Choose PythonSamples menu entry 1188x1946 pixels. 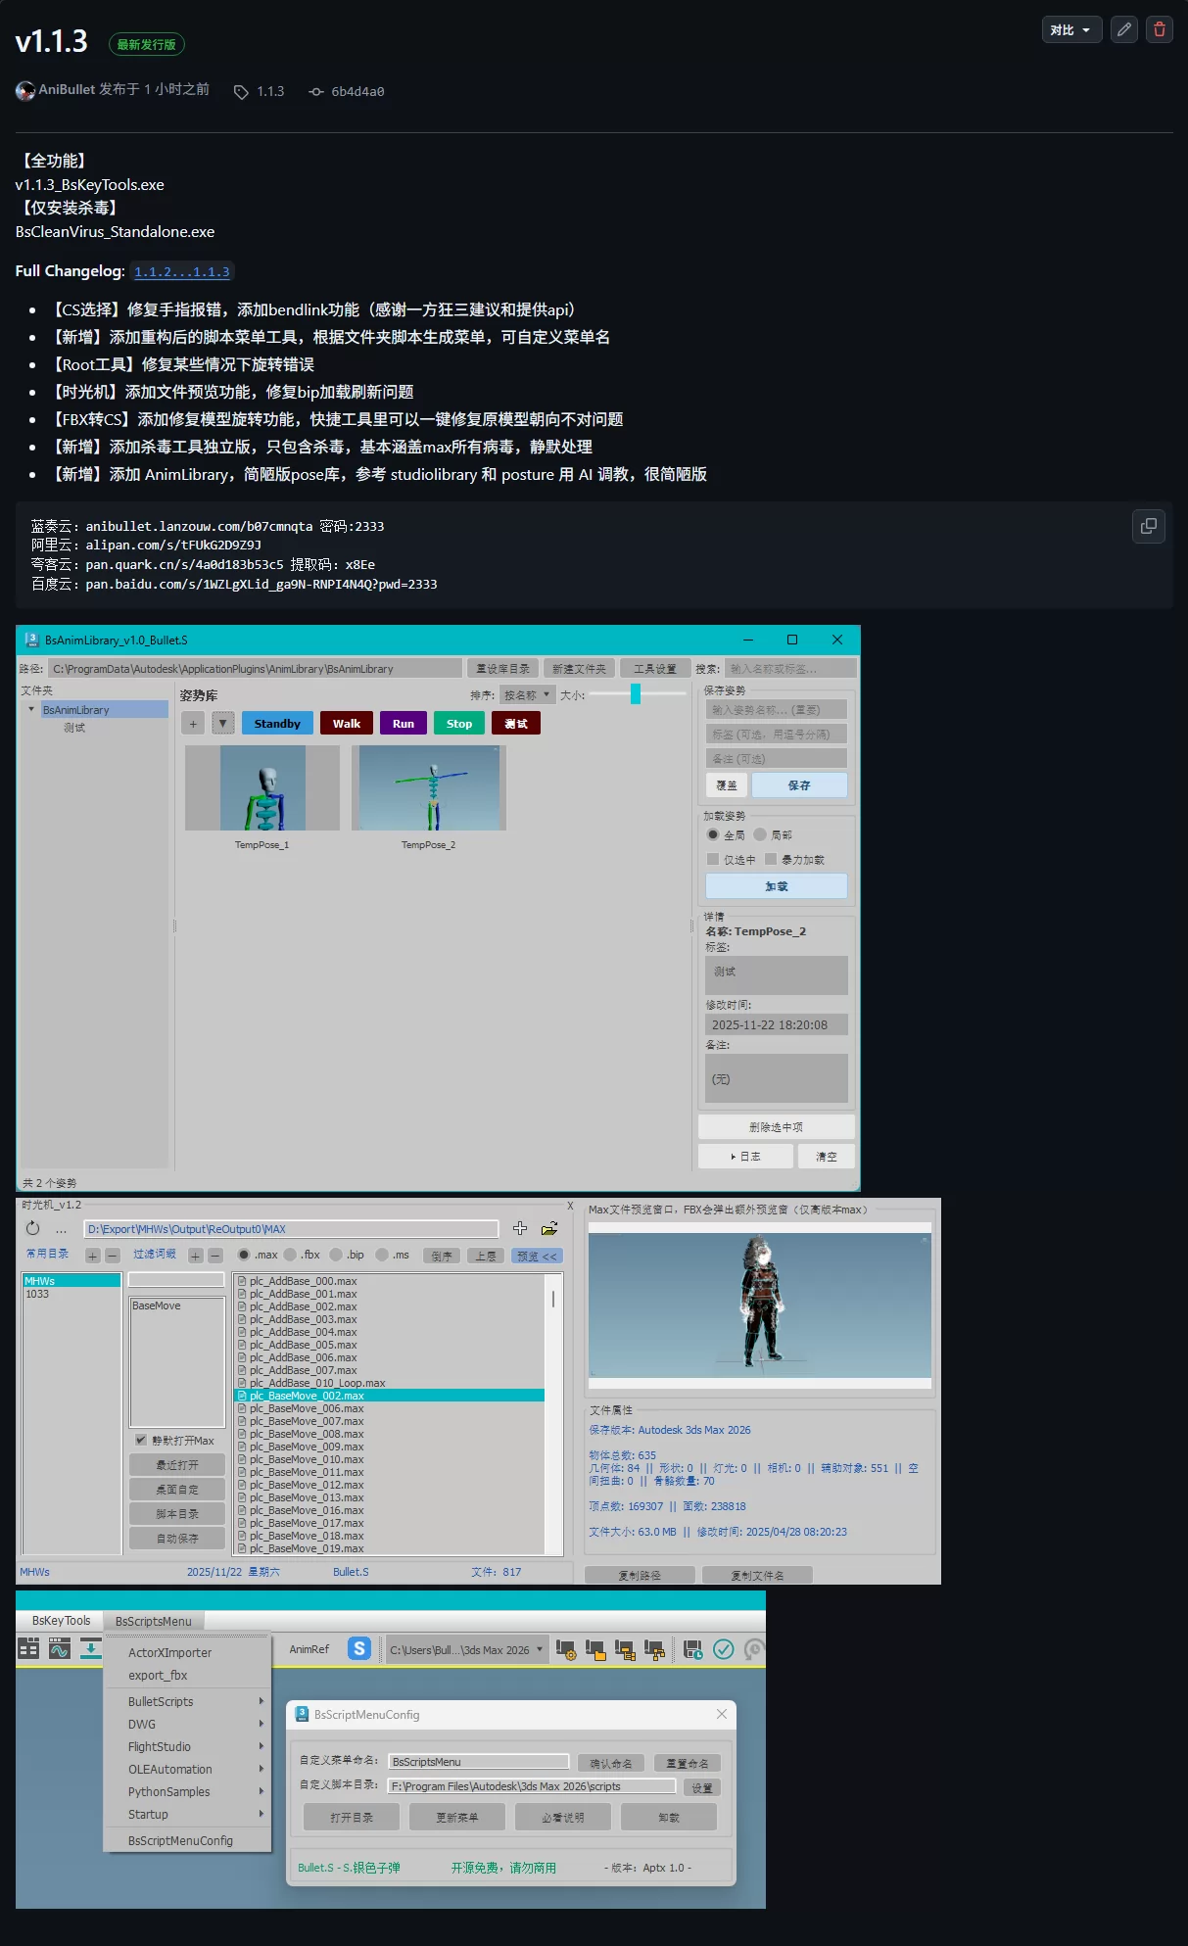coord(186,1791)
